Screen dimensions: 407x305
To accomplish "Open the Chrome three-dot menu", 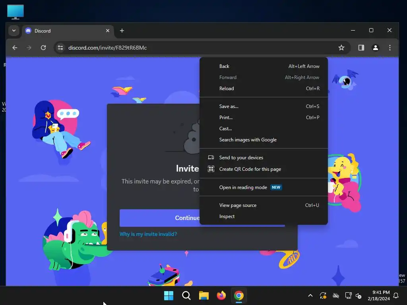I will coord(390,48).
